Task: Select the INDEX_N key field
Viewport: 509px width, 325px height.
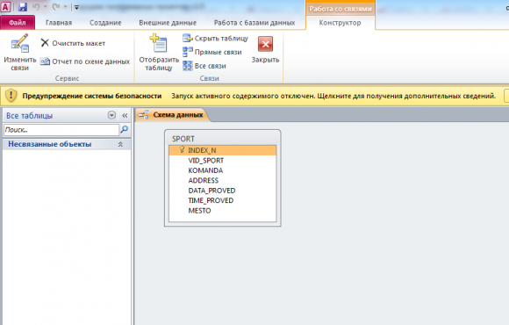Action: (222, 150)
